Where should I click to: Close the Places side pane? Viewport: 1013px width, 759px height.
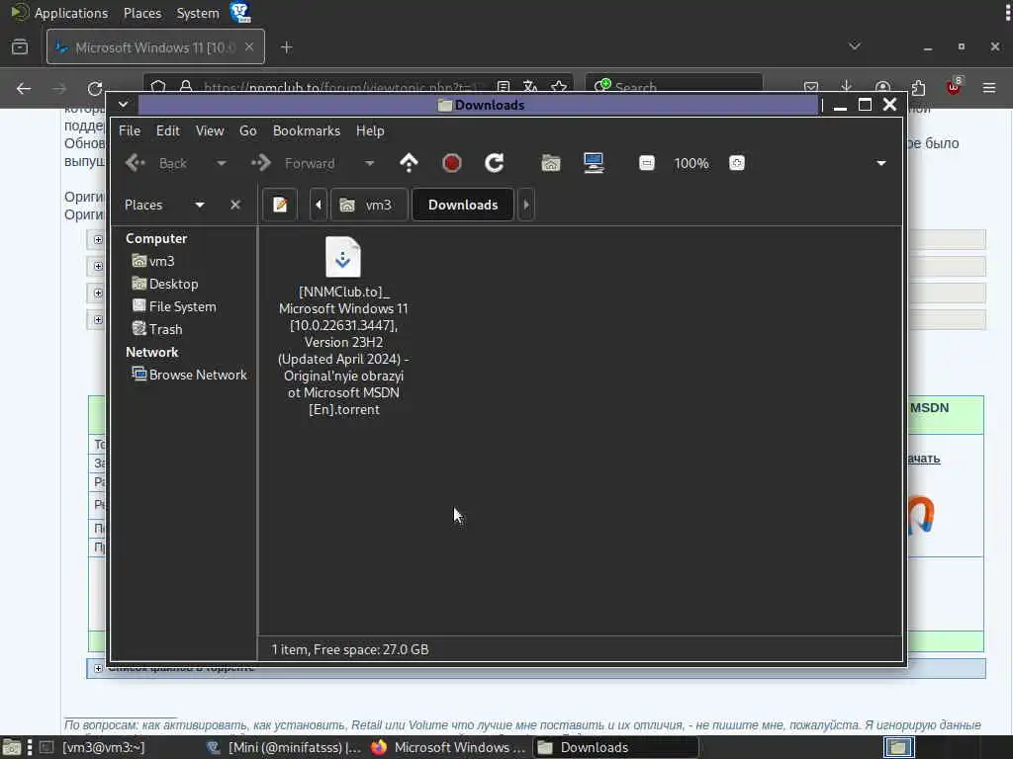[x=235, y=205]
